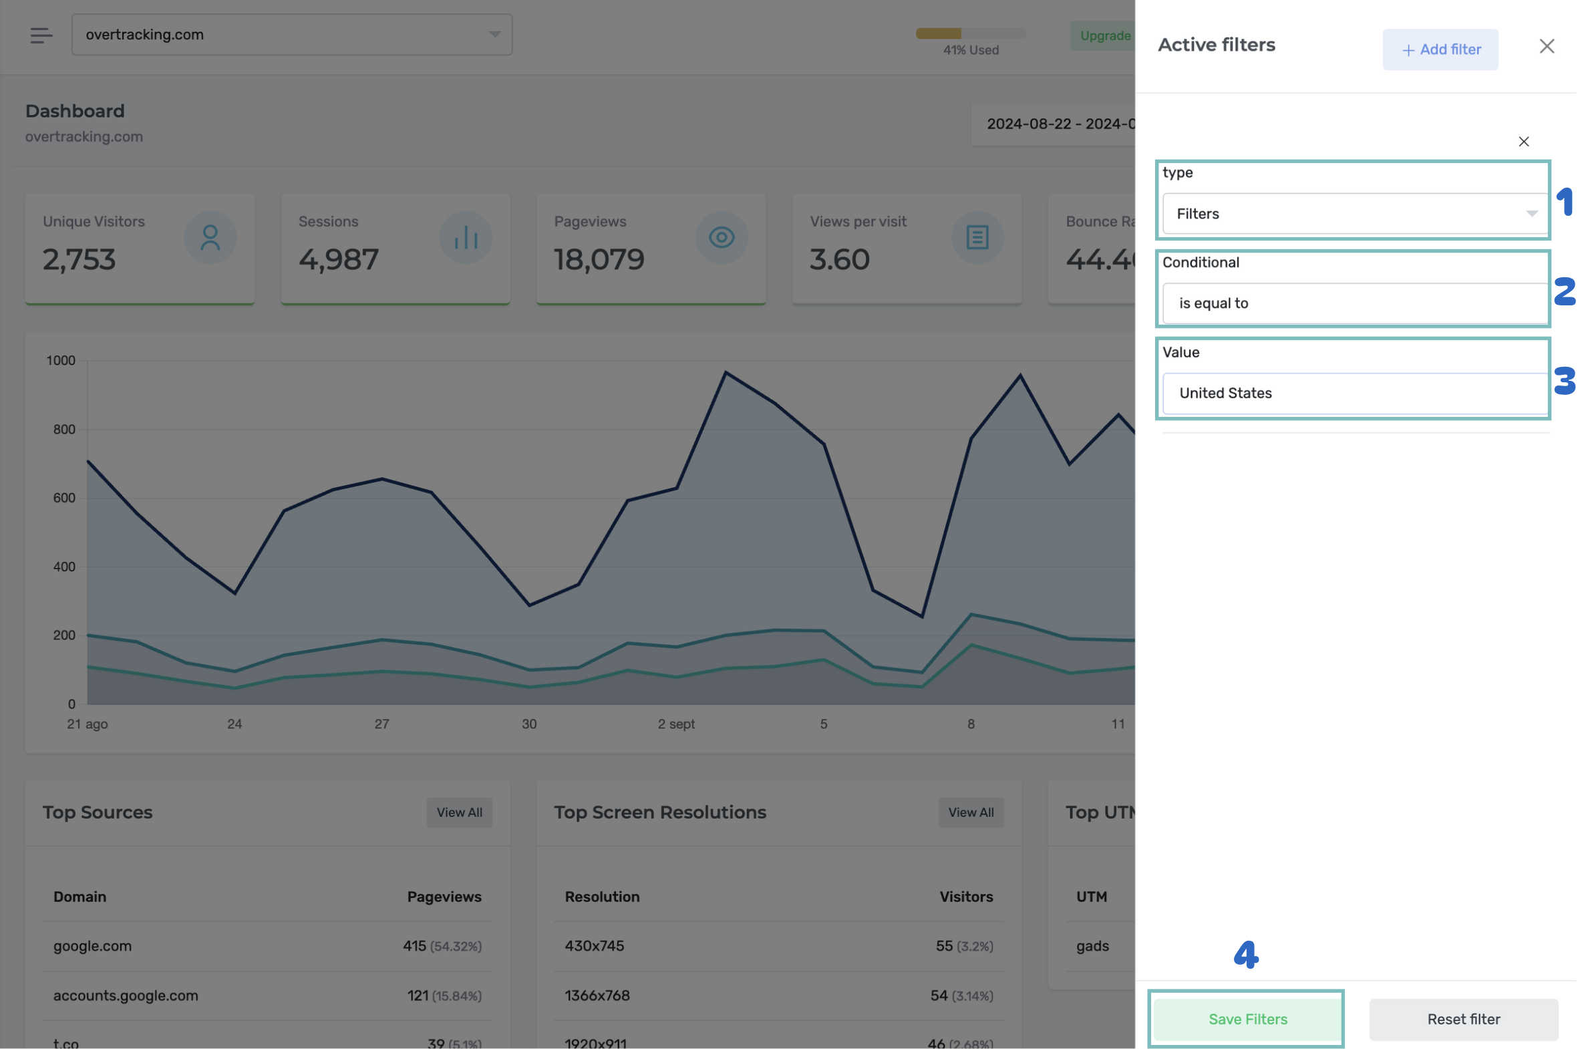Open the Conditional is equal to dropdown
The image size is (1582, 1049).
tap(1356, 304)
